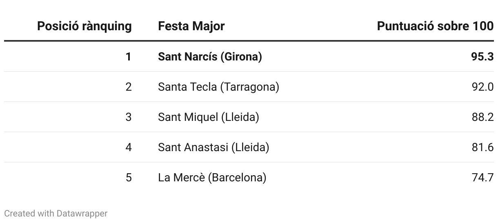Click the Puntuació sobre 100 header
Viewport: 498px width, 223px height.
435,27
